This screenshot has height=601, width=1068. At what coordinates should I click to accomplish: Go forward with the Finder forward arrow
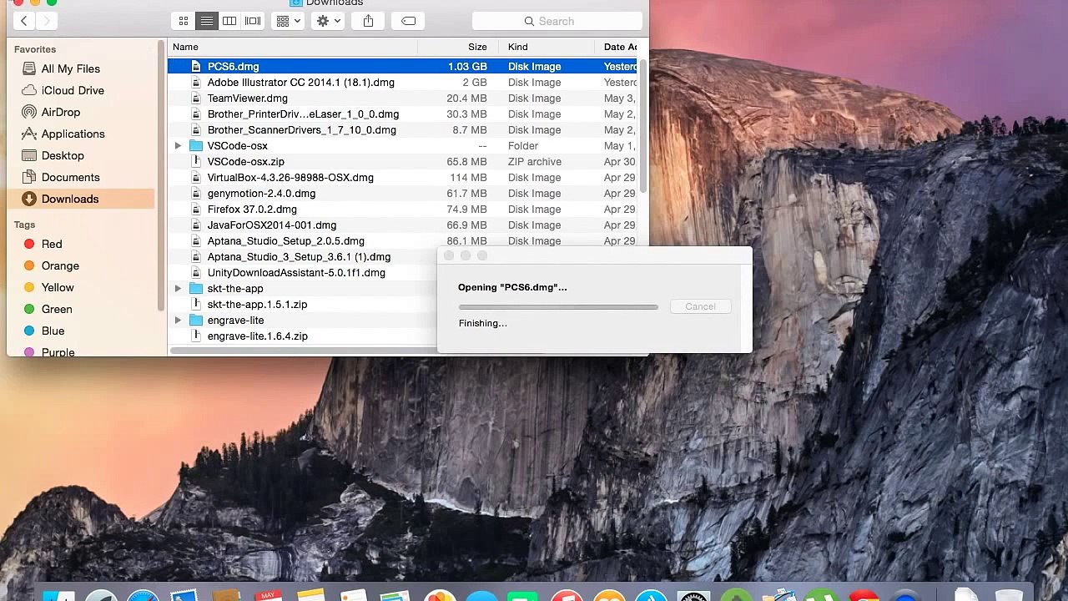click(48, 21)
